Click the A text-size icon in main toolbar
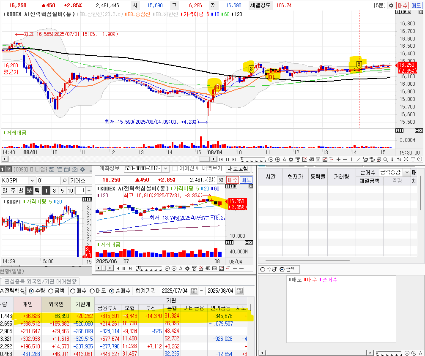Screen dimensions: 425x356 click(284, 160)
